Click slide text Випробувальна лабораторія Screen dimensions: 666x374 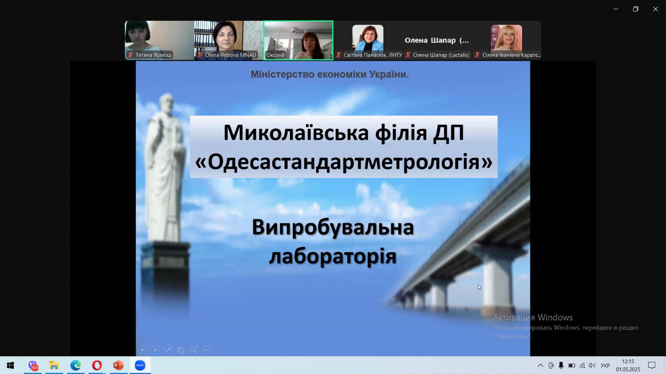(333, 242)
